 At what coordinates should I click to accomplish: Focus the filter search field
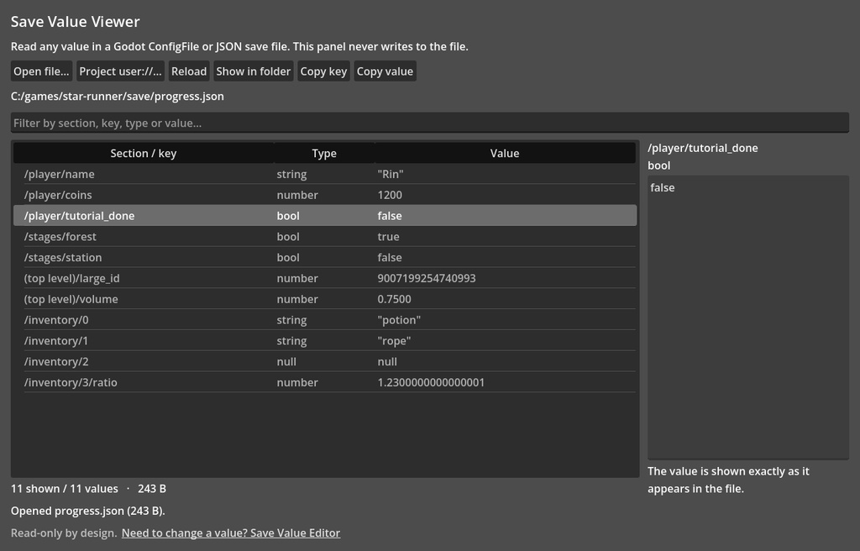430,123
